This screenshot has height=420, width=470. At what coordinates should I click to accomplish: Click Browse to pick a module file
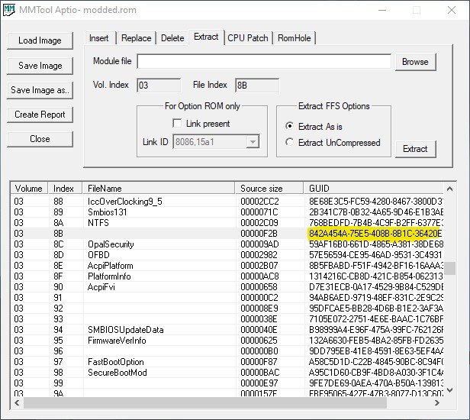point(415,62)
